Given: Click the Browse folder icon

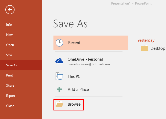Looking at the screenshot, I should [59, 104].
